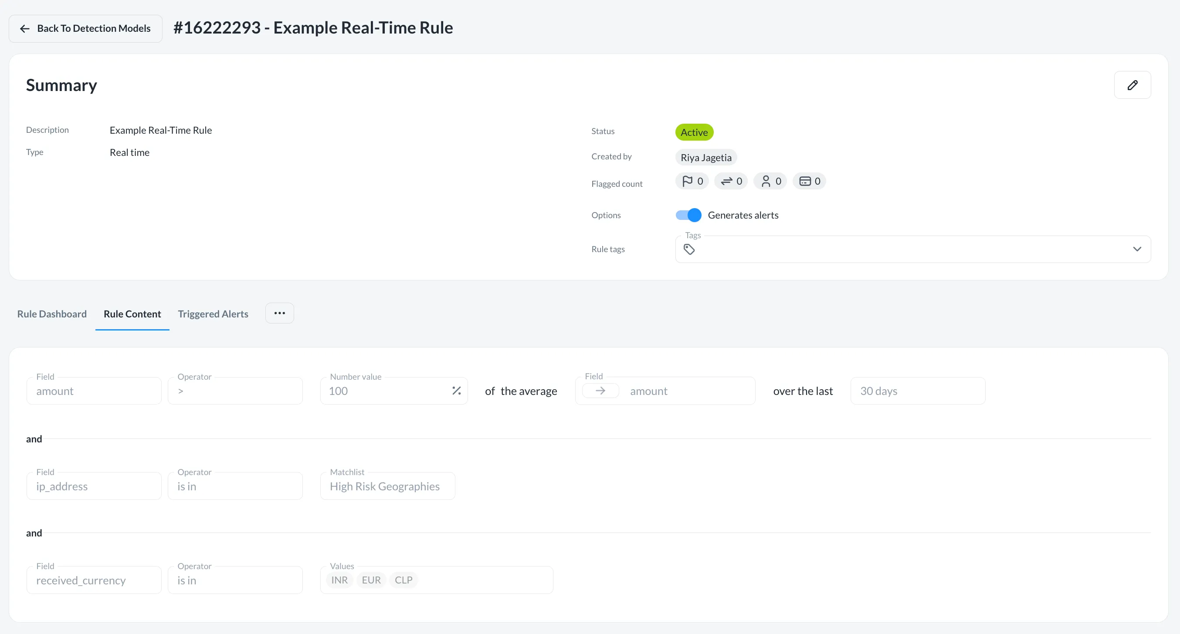The height and width of the screenshot is (634, 1180).
Task: Click the pencil edit icon in Summary
Action: click(x=1132, y=85)
